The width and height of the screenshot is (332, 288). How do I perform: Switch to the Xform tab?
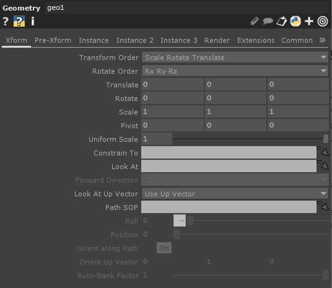pos(16,40)
